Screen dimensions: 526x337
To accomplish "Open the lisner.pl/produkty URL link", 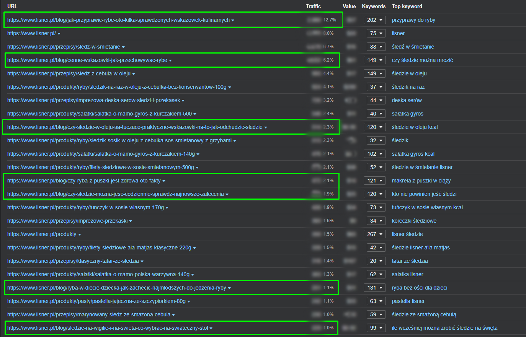I will click(x=42, y=234).
